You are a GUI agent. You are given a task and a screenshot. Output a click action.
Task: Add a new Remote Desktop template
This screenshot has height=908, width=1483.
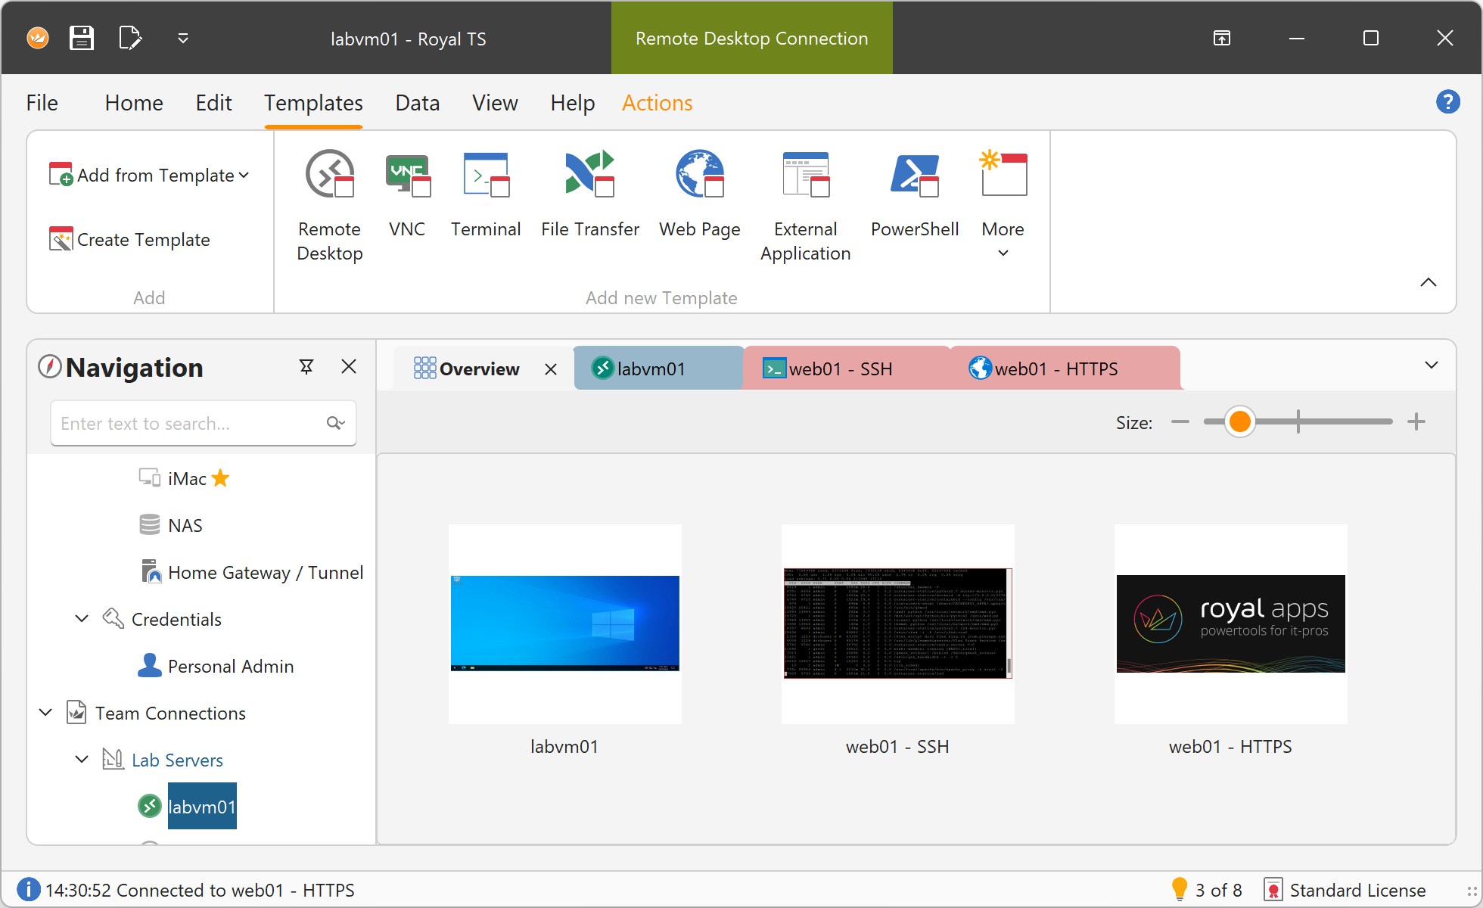pos(330,204)
